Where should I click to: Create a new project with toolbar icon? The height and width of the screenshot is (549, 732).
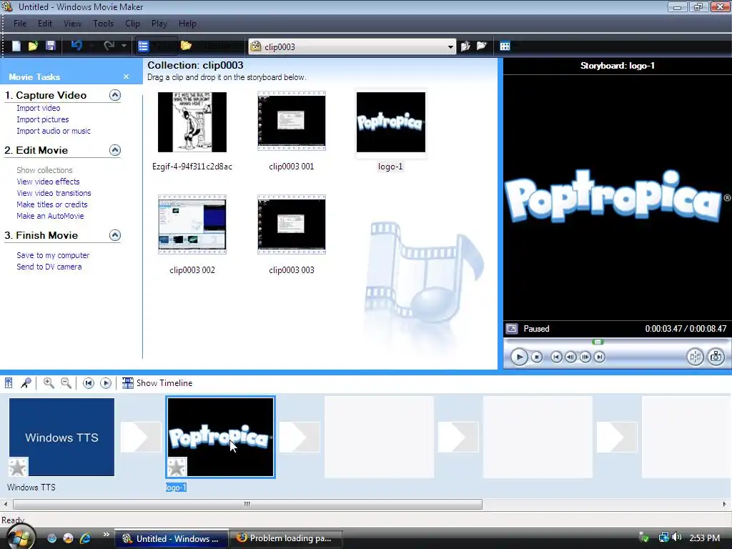[x=16, y=46]
